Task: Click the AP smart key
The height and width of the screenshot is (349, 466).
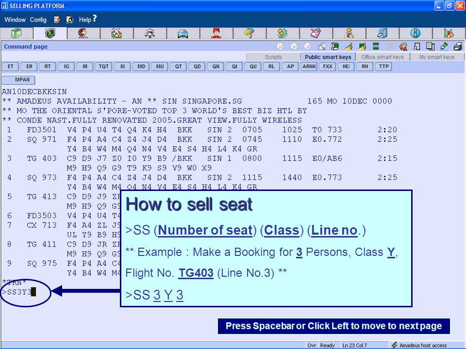Action: [x=290, y=66]
